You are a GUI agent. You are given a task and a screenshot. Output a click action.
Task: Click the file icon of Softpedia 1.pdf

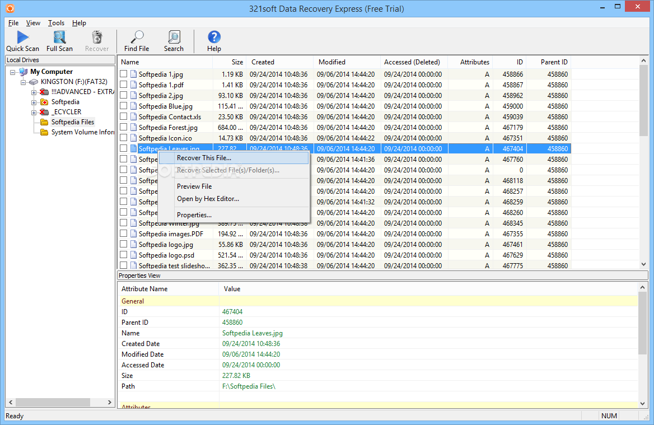tap(133, 85)
